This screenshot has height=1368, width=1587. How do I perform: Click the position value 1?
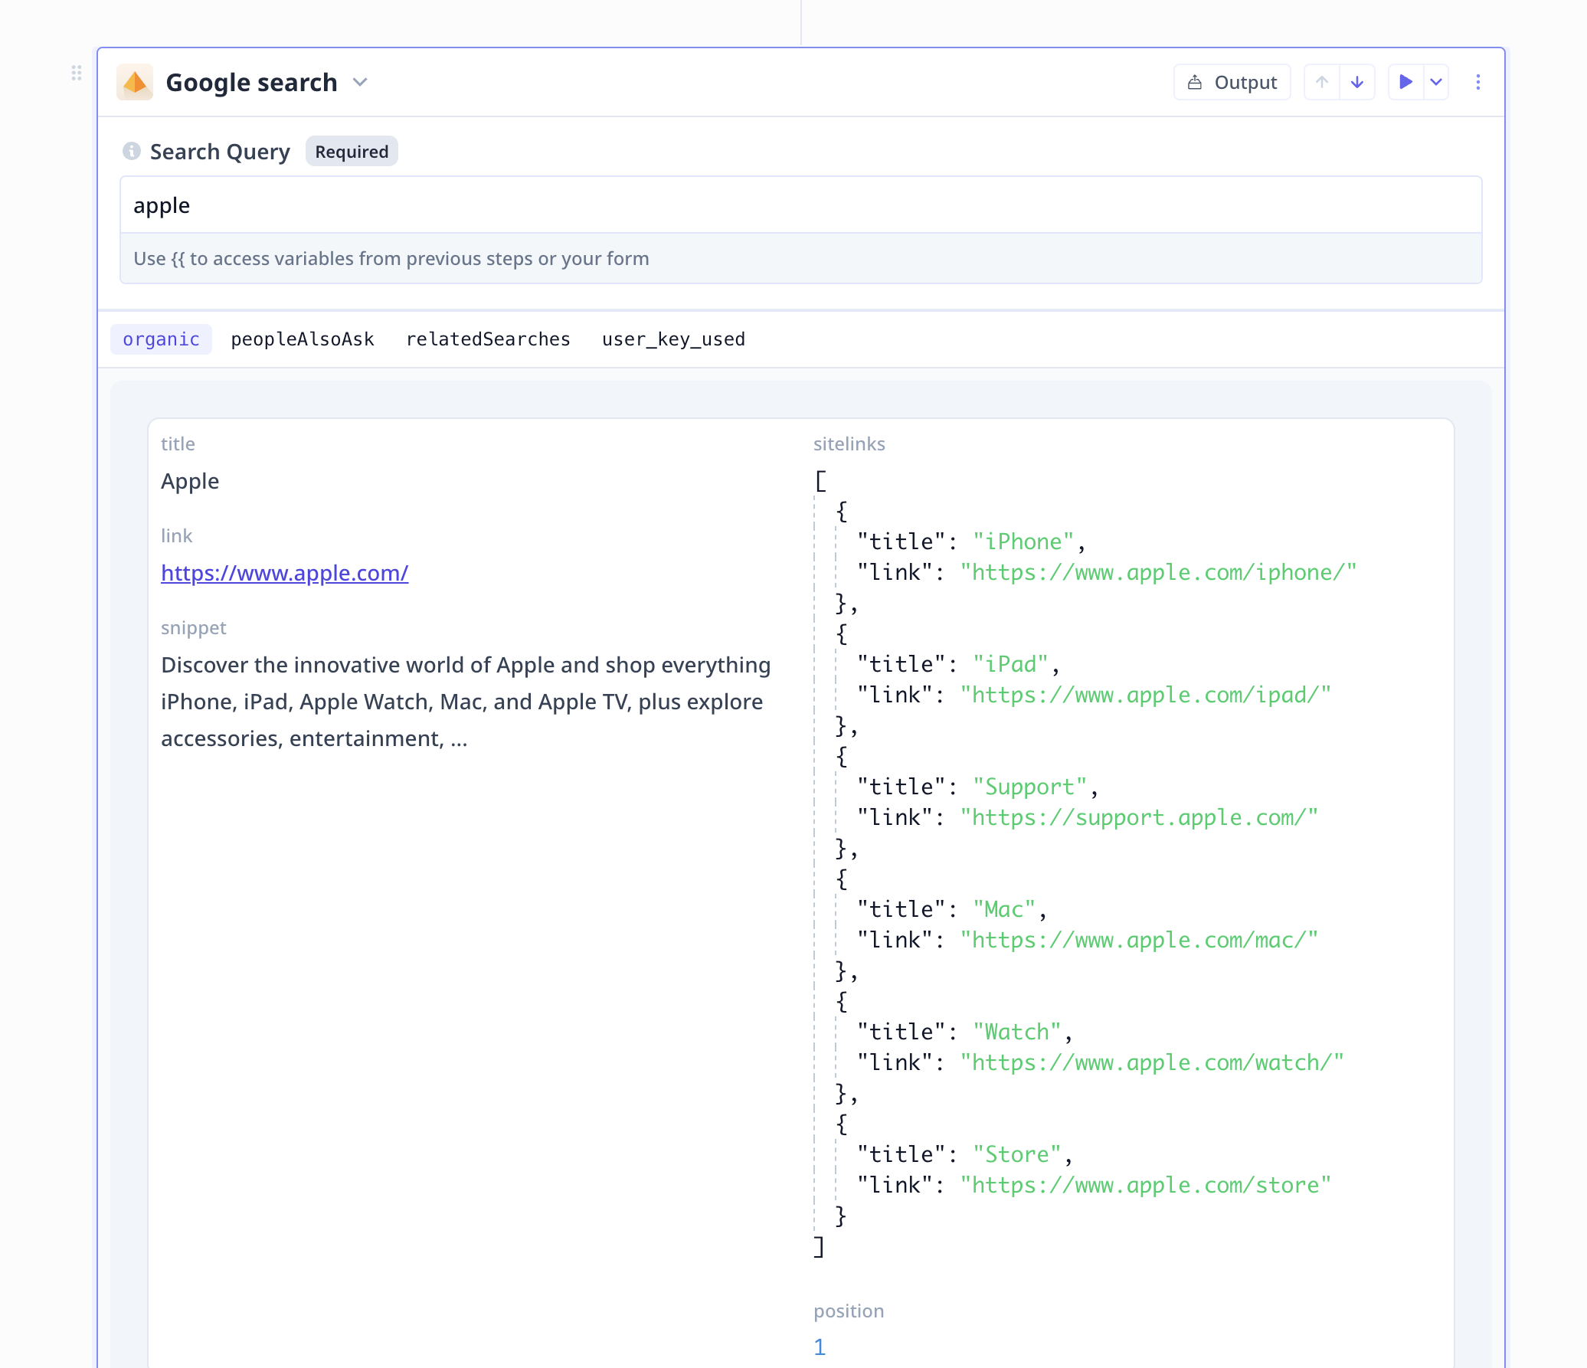(x=820, y=1347)
